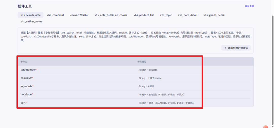Click the scrollbar down arrow
Viewport: 274px width, 128px height.
(x=272, y=126)
